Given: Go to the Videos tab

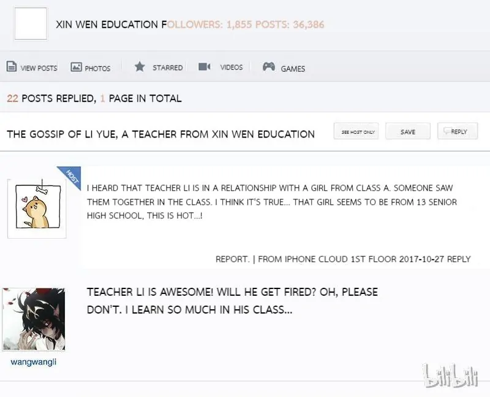Looking at the screenshot, I should click(x=232, y=67).
